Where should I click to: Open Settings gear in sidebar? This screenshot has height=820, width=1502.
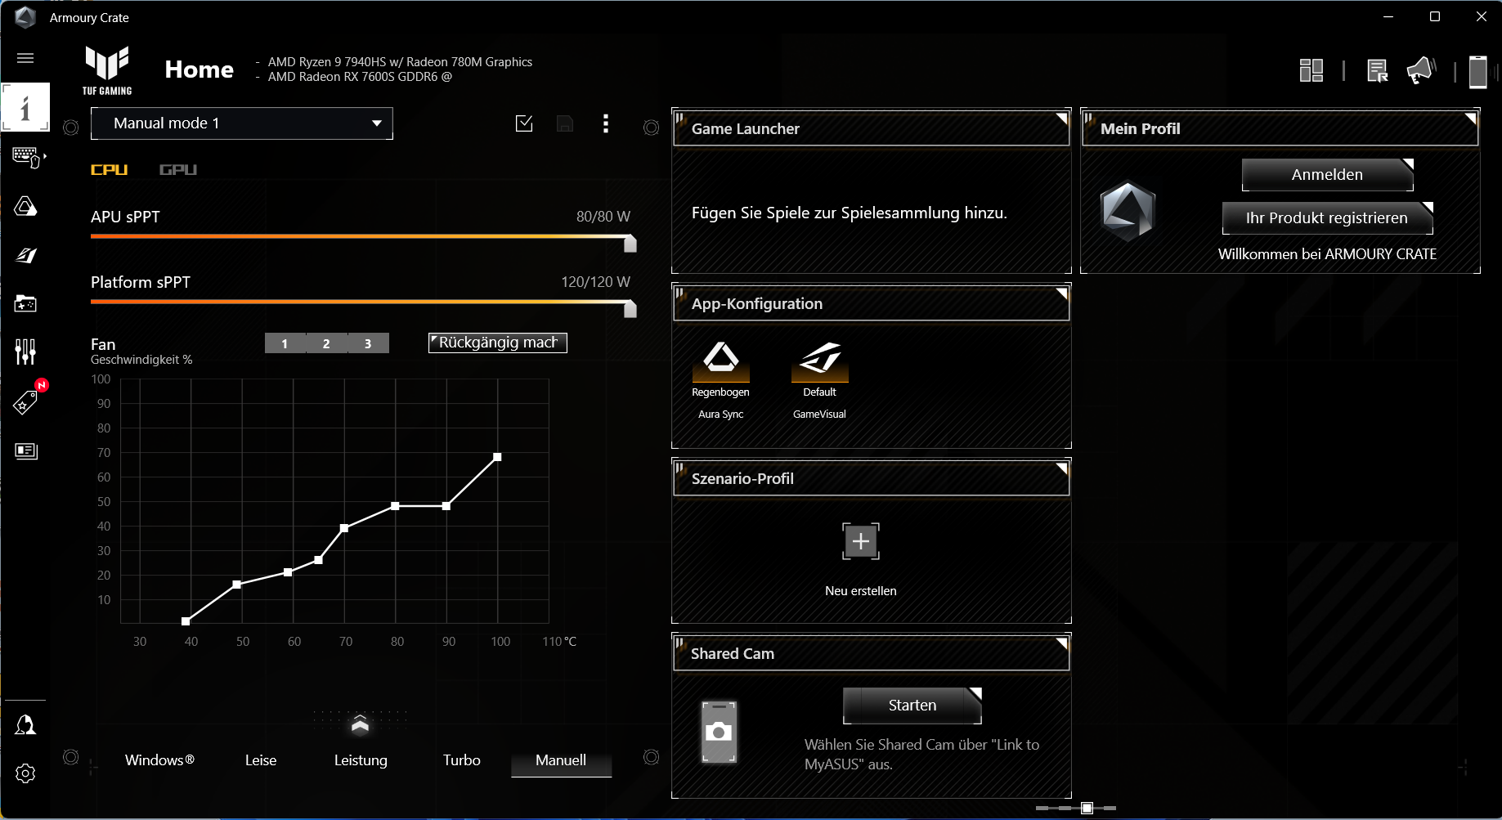tap(25, 773)
